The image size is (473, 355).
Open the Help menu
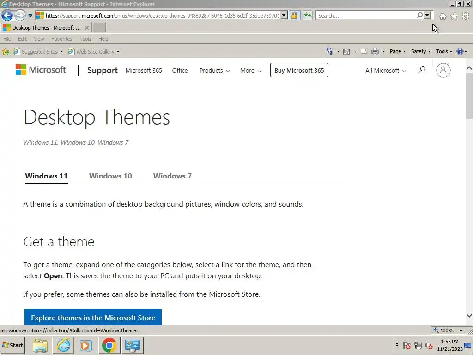[103, 39]
